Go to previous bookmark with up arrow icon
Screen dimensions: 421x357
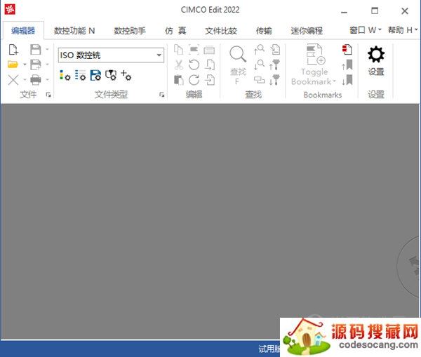pos(347,65)
